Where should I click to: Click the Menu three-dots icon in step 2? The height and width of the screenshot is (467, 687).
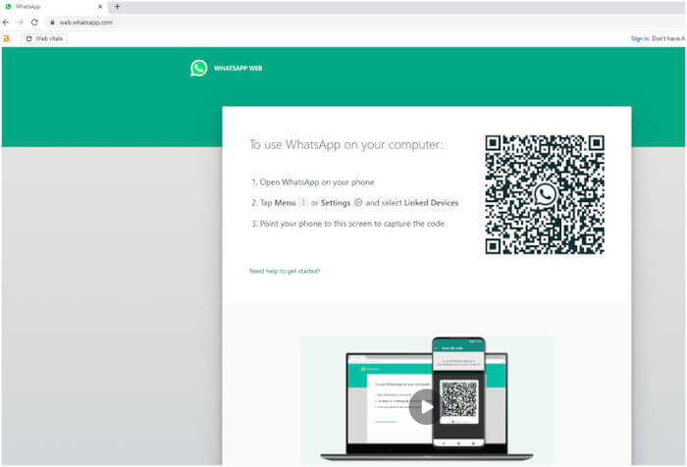click(302, 202)
